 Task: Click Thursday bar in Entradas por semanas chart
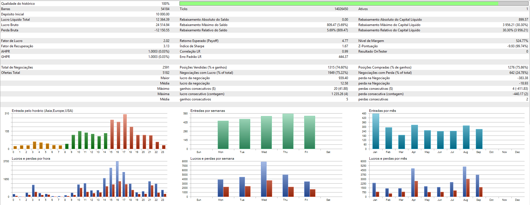coord(288,131)
